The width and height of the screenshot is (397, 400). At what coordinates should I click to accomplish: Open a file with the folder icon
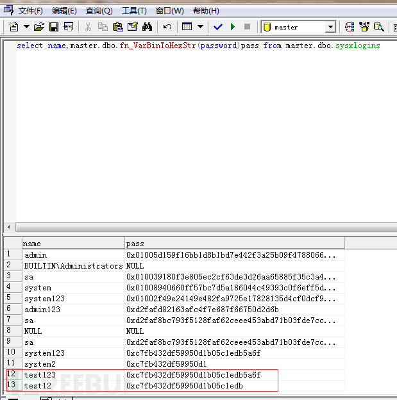(39, 27)
